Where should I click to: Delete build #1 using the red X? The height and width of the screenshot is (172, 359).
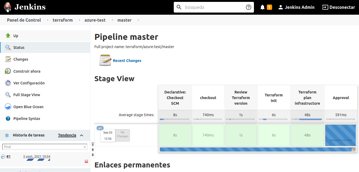[86, 161]
